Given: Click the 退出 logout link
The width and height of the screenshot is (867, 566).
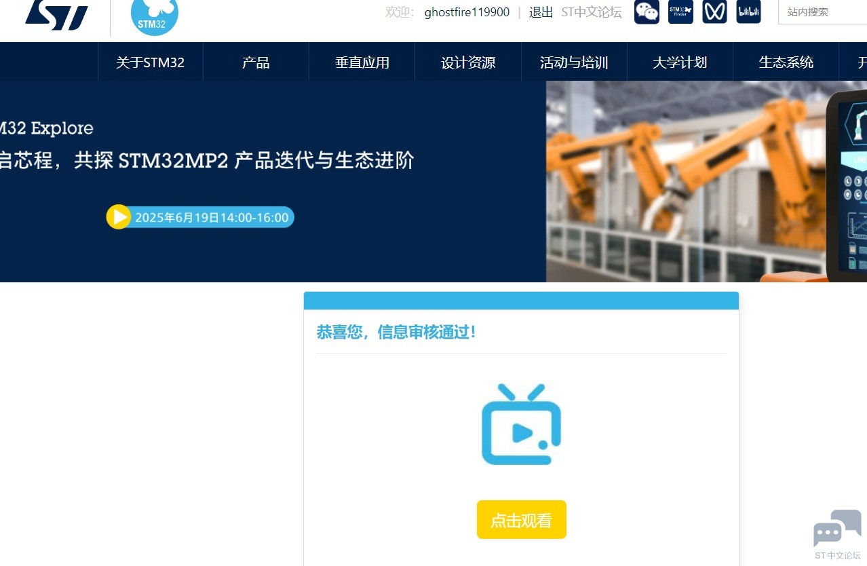Looking at the screenshot, I should coord(541,12).
